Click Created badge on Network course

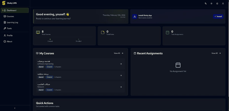coord(50,90)
